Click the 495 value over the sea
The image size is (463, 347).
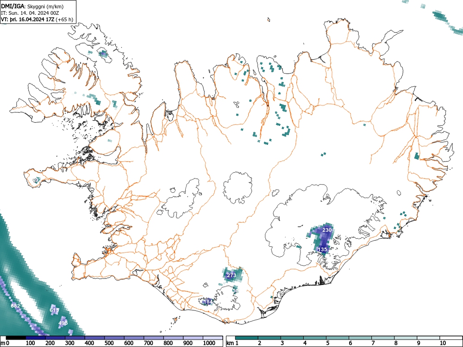coord(63,323)
